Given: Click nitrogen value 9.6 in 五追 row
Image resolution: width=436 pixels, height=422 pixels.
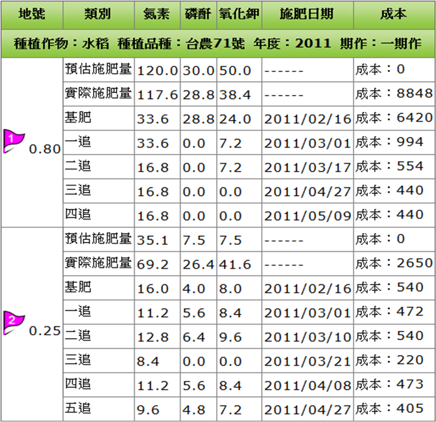Looking at the screenshot, I should point(148,410).
